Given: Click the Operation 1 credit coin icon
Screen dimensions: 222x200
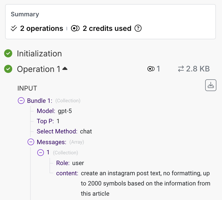Looking at the screenshot, I should 151,69.
